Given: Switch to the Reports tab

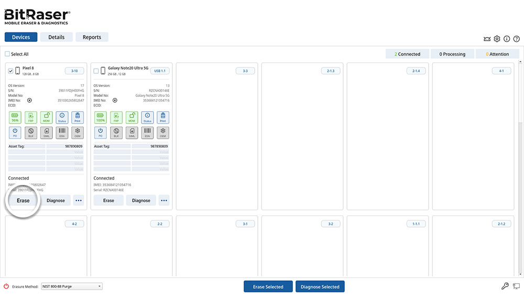Looking at the screenshot, I should point(92,37).
